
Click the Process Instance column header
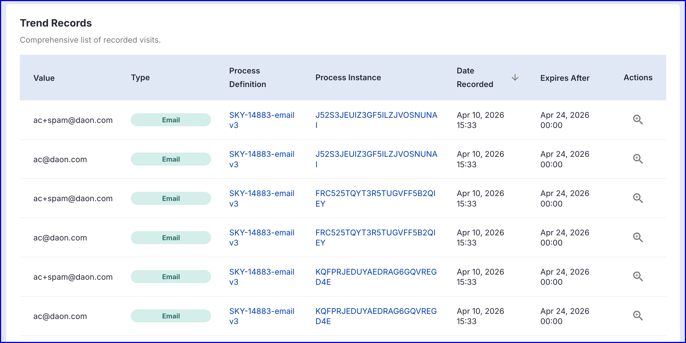coord(348,77)
